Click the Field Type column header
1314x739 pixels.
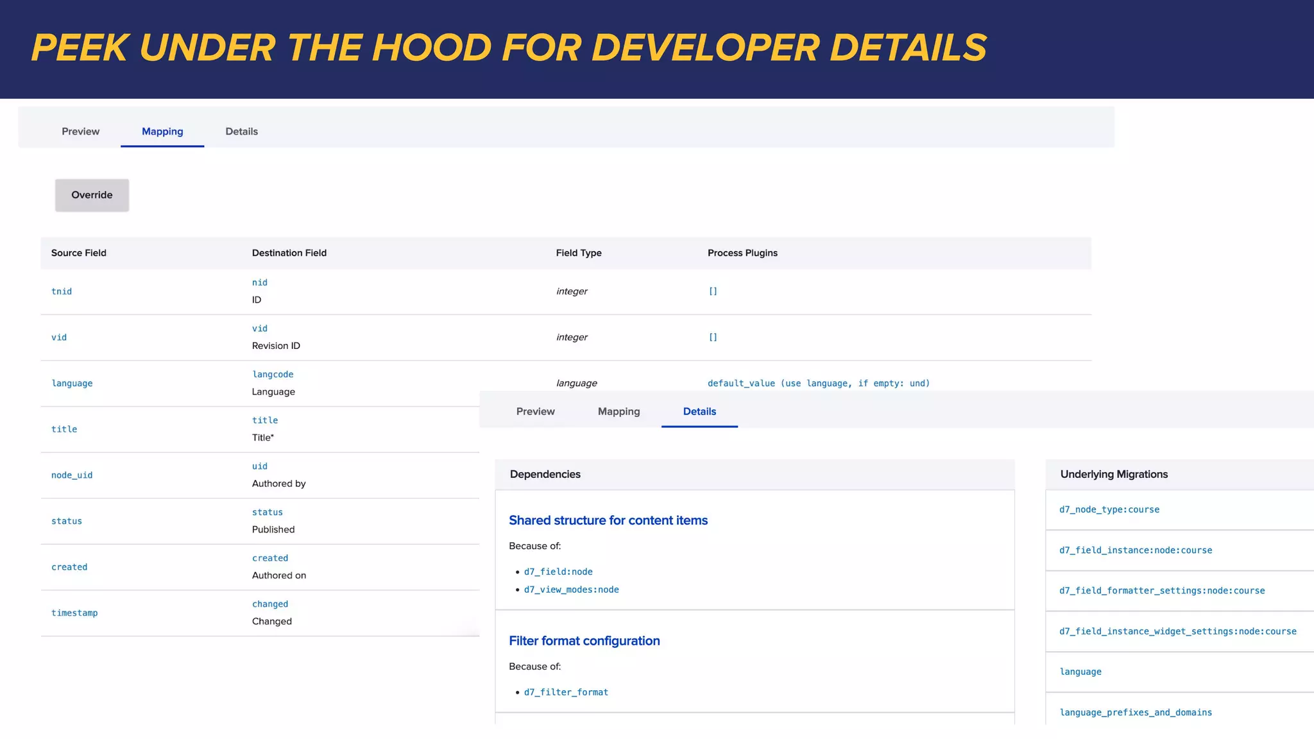click(x=579, y=253)
